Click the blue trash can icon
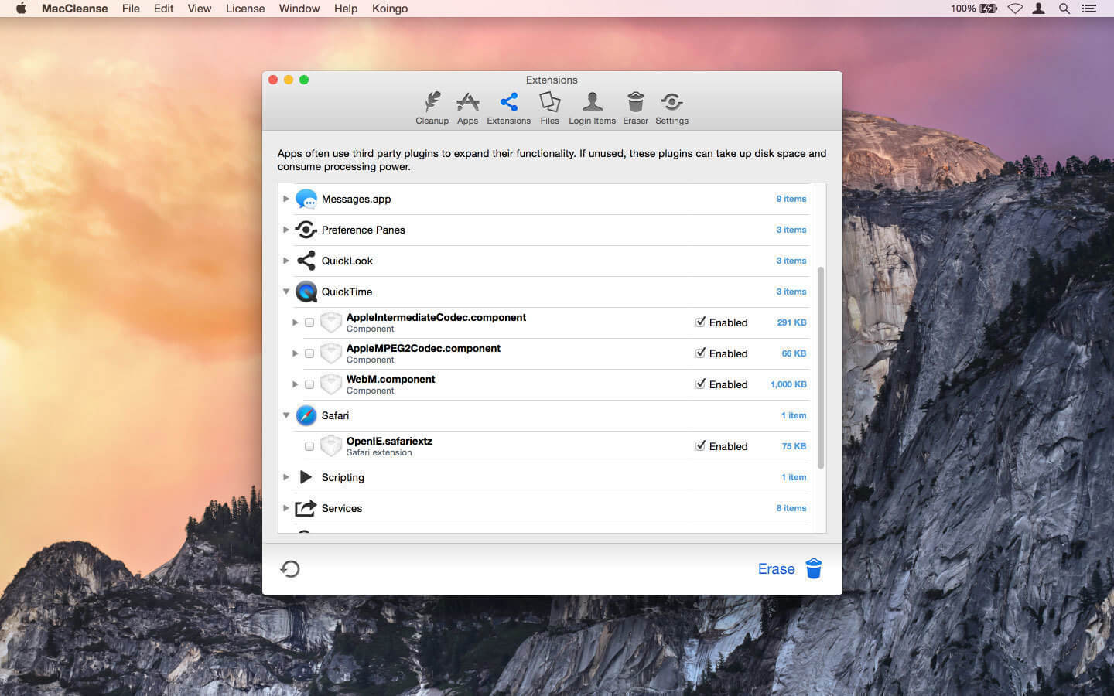Image resolution: width=1114 pixels, height=696 pixels. pyautogui.click(x=814, y=568)
